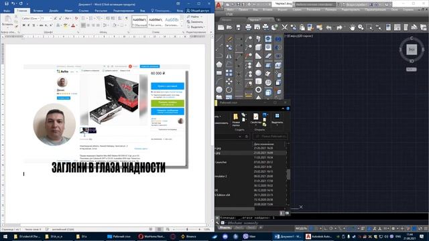The image size is (429, 241).
Task: Switch to the Дизайн ribbon tab
Action: point(54,11)
